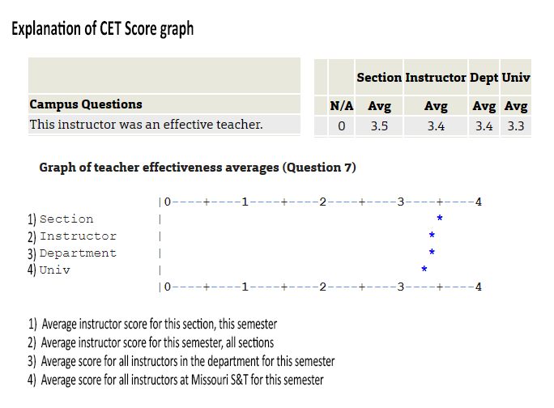Click the Dept Avg column header
Image resolution: width=554 pixels, height=408 pixels.
coord(484,106)
